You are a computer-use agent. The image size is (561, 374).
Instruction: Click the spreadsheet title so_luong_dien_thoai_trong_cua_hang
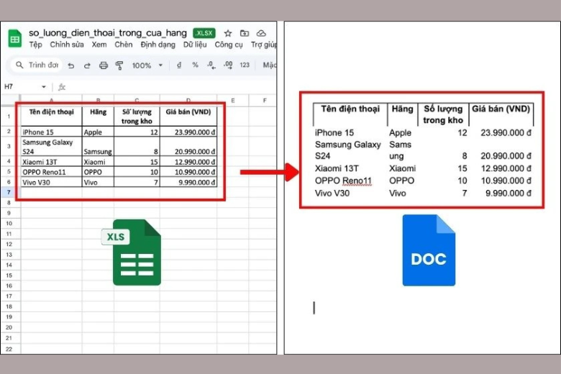(108, 33)
